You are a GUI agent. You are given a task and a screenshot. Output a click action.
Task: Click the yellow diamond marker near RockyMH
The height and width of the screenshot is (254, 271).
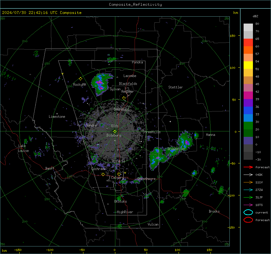tap(80, 79)
